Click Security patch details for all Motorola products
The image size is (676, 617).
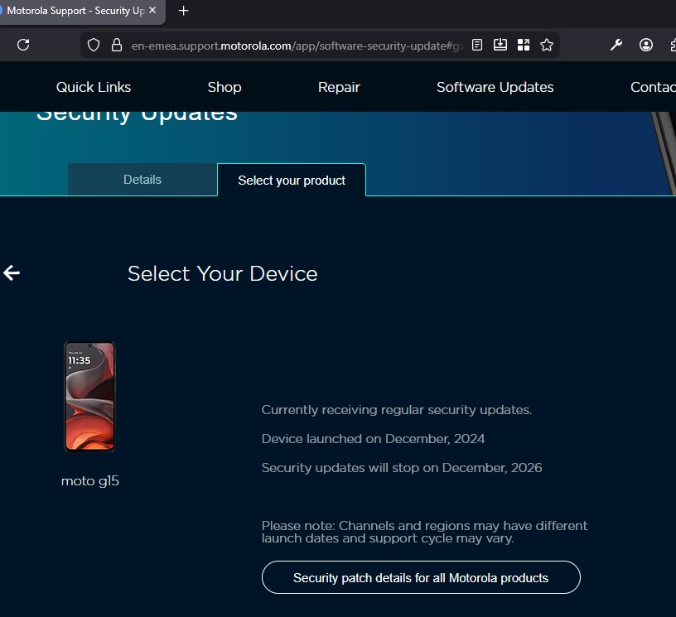[421, 577]
